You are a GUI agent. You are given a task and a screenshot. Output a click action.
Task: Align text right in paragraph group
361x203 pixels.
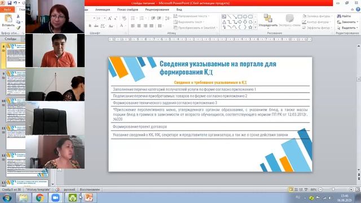145,26
